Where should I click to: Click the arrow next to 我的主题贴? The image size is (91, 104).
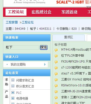pyautogui.click(x=45, y=64)
